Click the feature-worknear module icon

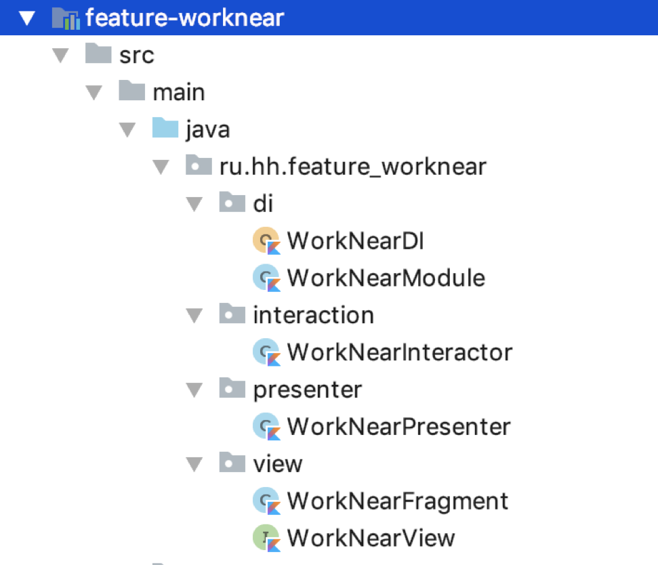(x=65, y=18)
